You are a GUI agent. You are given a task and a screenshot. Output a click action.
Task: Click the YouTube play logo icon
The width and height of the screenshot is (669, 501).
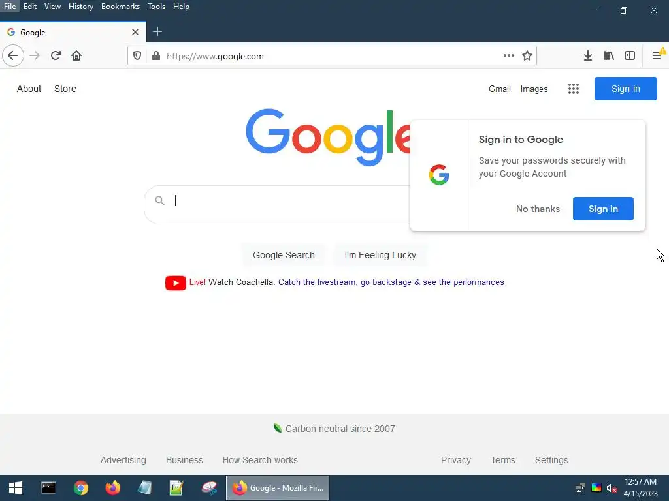pos(175,282)
